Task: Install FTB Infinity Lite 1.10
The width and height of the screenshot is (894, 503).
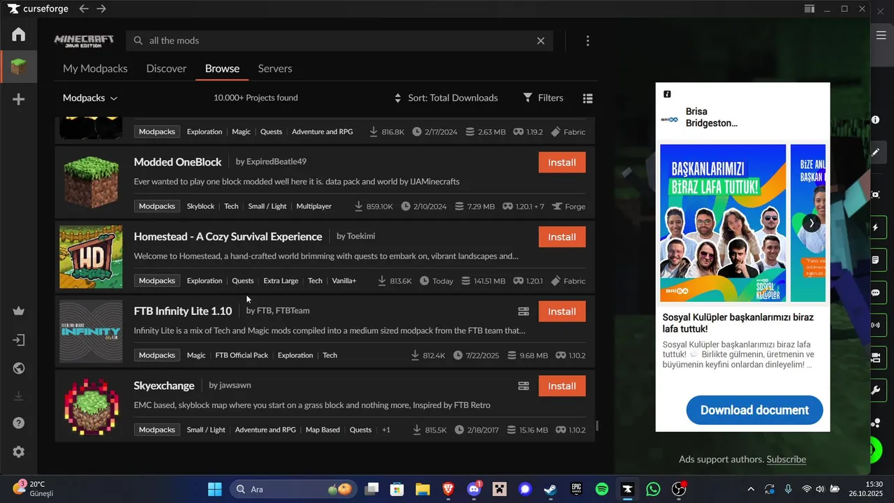Action: pos(562,312)
